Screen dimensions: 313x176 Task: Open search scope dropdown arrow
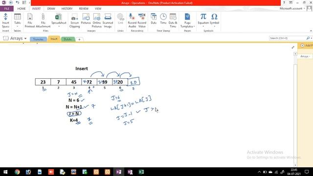311,38
